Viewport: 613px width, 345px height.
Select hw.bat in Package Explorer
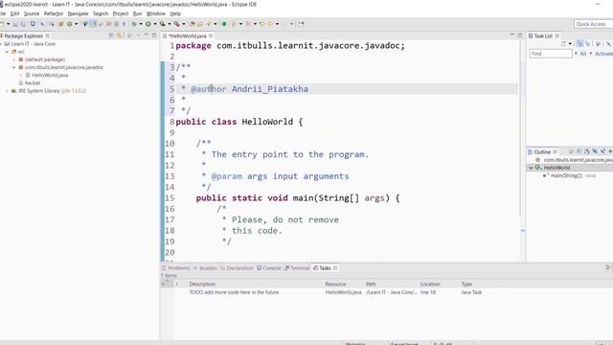coord(33,83)
